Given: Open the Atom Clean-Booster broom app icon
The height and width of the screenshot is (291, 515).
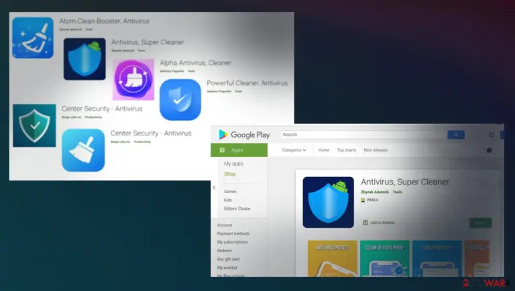Looking at the screenshot, I should pyautogui.click(x=33, y=38).
